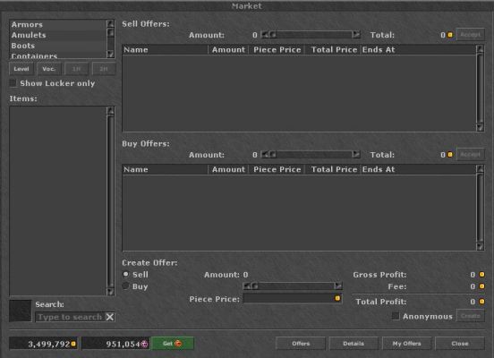Open the My Offers view
The image size is (494, 358).
click(406, 343)
